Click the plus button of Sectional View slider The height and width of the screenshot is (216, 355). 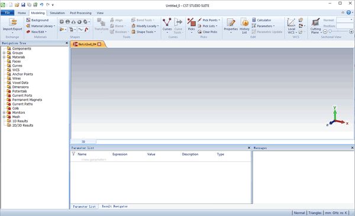(x=351, y=32)
